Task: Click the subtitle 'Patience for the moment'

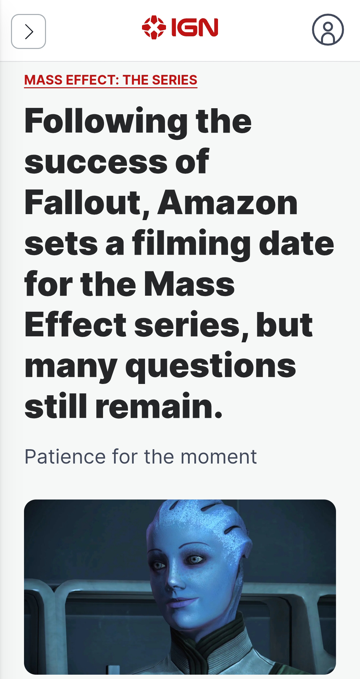Action: [x=140, y=456]
